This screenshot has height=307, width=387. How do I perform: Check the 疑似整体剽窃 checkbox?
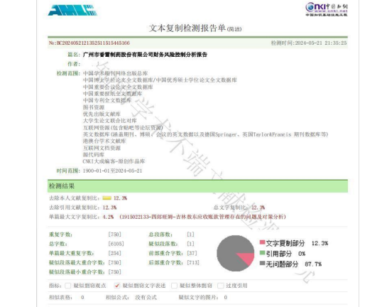click(x=174, y=286)
